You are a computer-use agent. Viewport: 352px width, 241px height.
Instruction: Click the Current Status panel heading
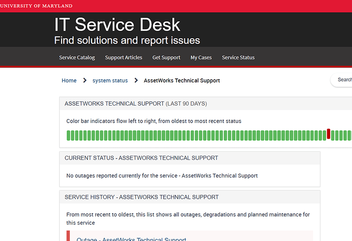(x=141, y=158)
